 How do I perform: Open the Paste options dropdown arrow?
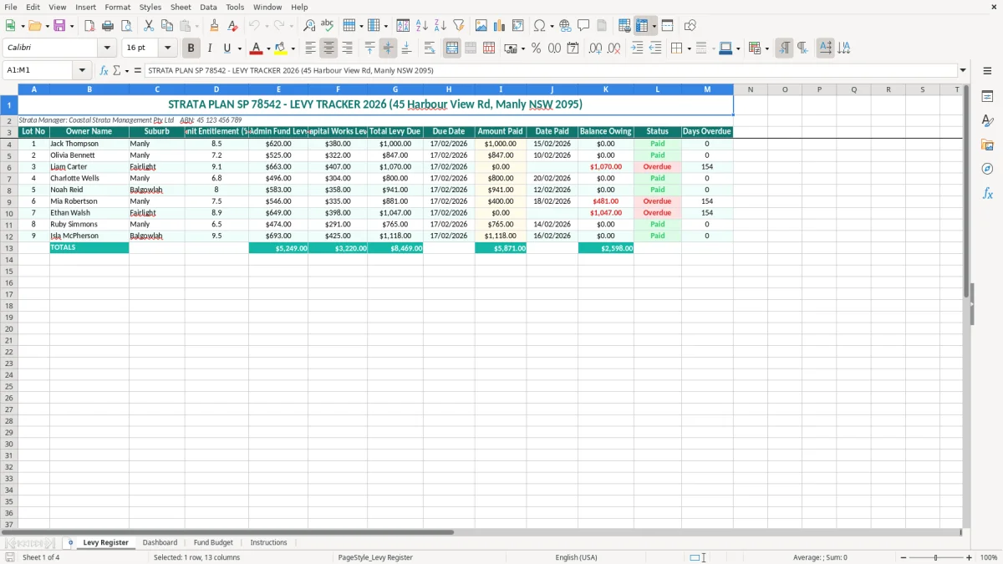point(196,26)
